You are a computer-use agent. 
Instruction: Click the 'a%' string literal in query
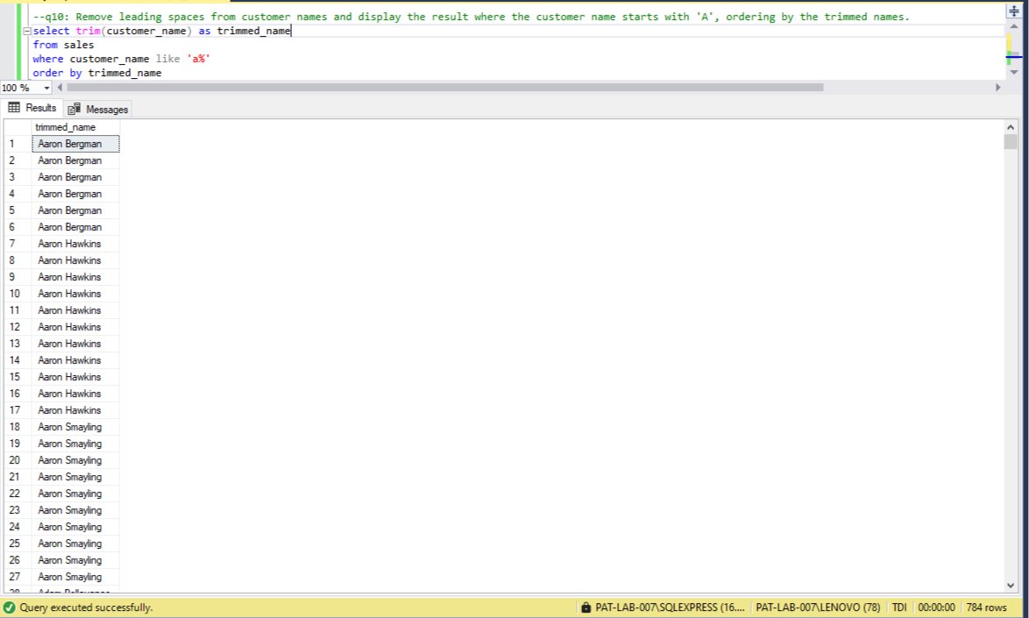(198, 59)
